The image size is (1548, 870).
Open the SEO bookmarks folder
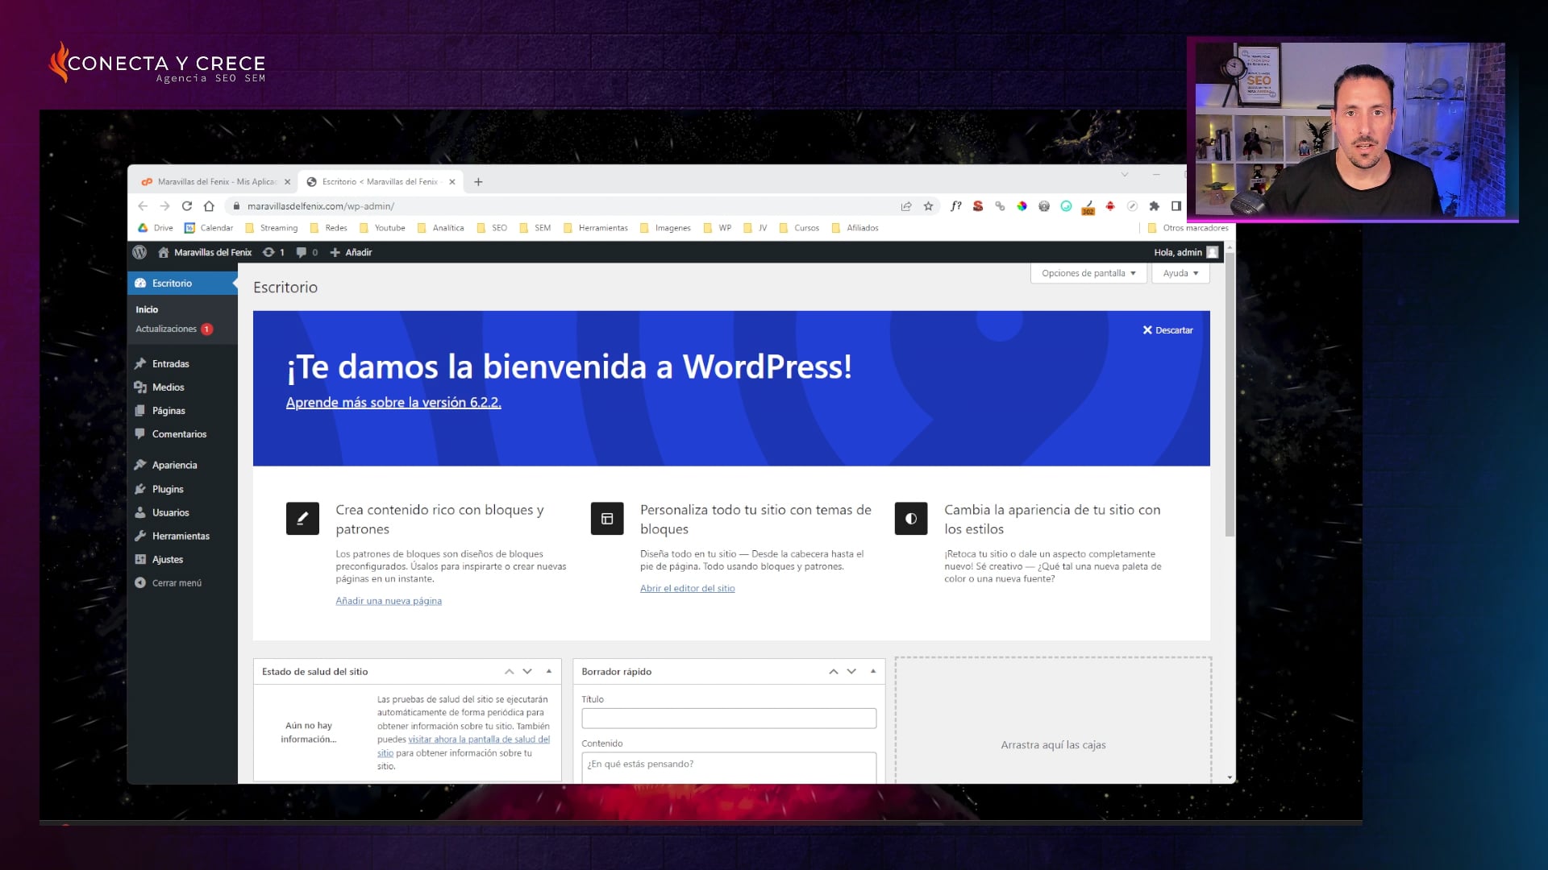tap(492, 228)
